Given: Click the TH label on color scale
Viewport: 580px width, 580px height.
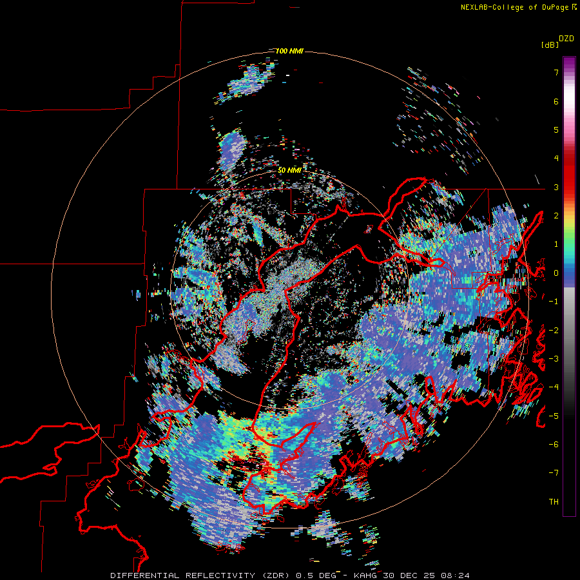Looking at the screenshot, I should coord(554,501).
